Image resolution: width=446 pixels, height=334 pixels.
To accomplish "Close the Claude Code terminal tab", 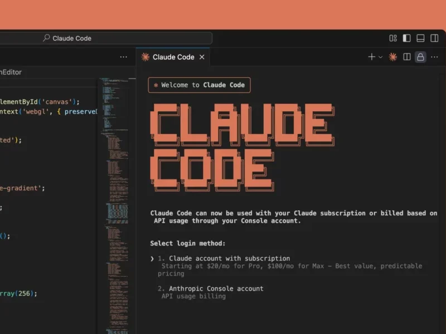I will (202, 56).
